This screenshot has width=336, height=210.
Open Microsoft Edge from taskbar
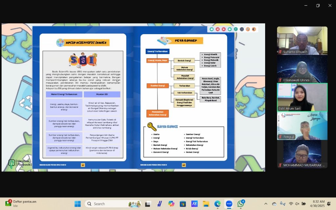pyautogui.click(x=218, y=204)
